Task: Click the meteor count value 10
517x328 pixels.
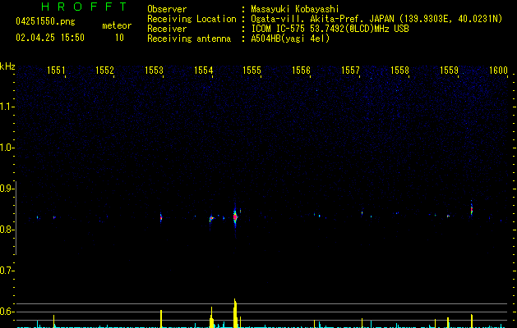Action: point(119,38)
